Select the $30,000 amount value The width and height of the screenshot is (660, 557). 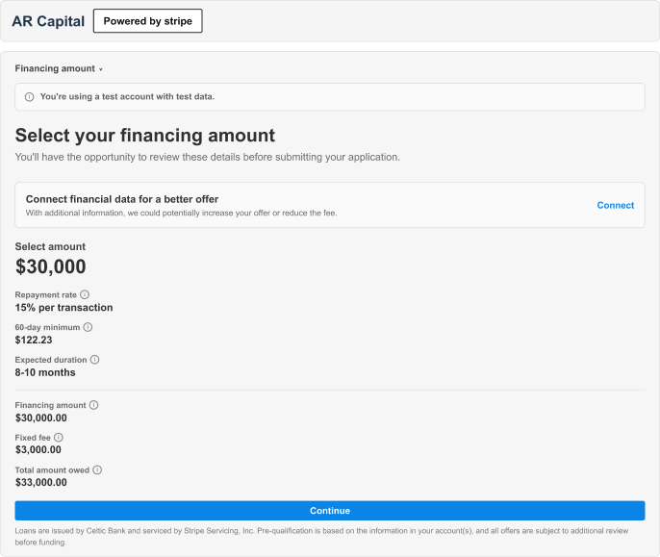51,266
